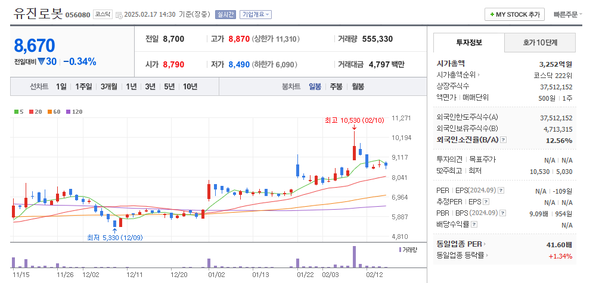Click the 전일 value 8,700
The image size is (596, 283).
pos(173,39)
